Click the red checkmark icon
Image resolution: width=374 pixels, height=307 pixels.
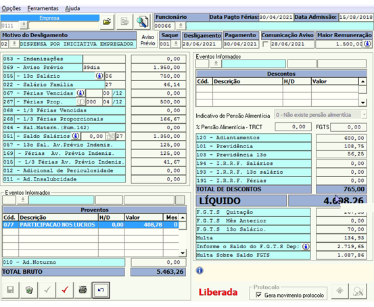click(65, 290)
